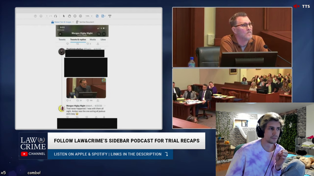Click Redact Text & Images button
The height and width of the screenshot is (176, 314).
[61, 22]
